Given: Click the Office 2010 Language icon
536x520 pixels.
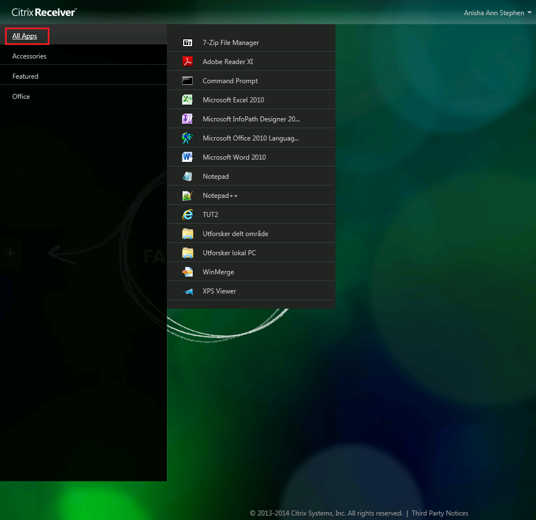Looking at the screenshot, I should (187, 138).
